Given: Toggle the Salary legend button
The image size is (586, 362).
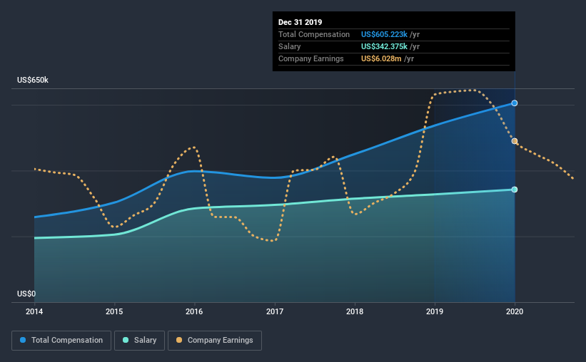Looking at the screenshot, I should pyautogui.click(x=139, y=341).
